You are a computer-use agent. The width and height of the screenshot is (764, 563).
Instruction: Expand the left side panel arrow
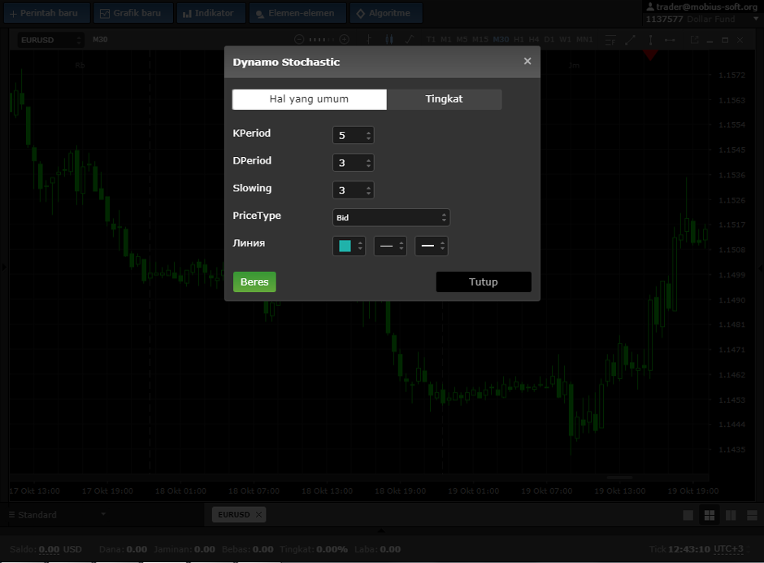coord(4,267)
